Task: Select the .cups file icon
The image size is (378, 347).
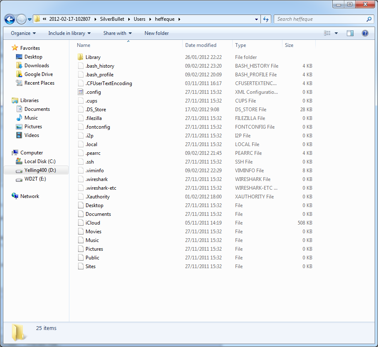Action: (x=81, y=100)
